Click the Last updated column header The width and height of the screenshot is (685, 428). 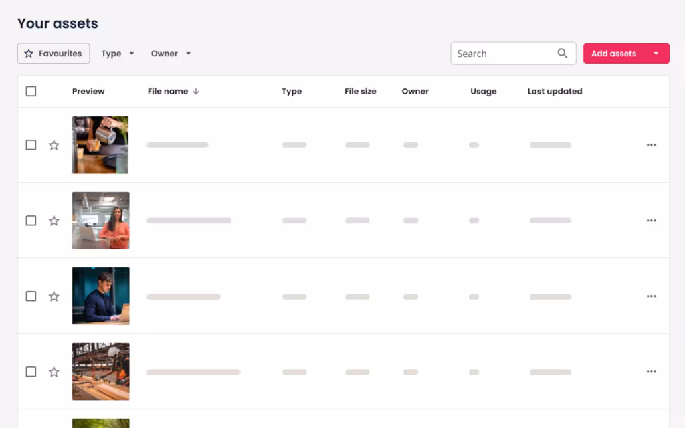point(555,91)
